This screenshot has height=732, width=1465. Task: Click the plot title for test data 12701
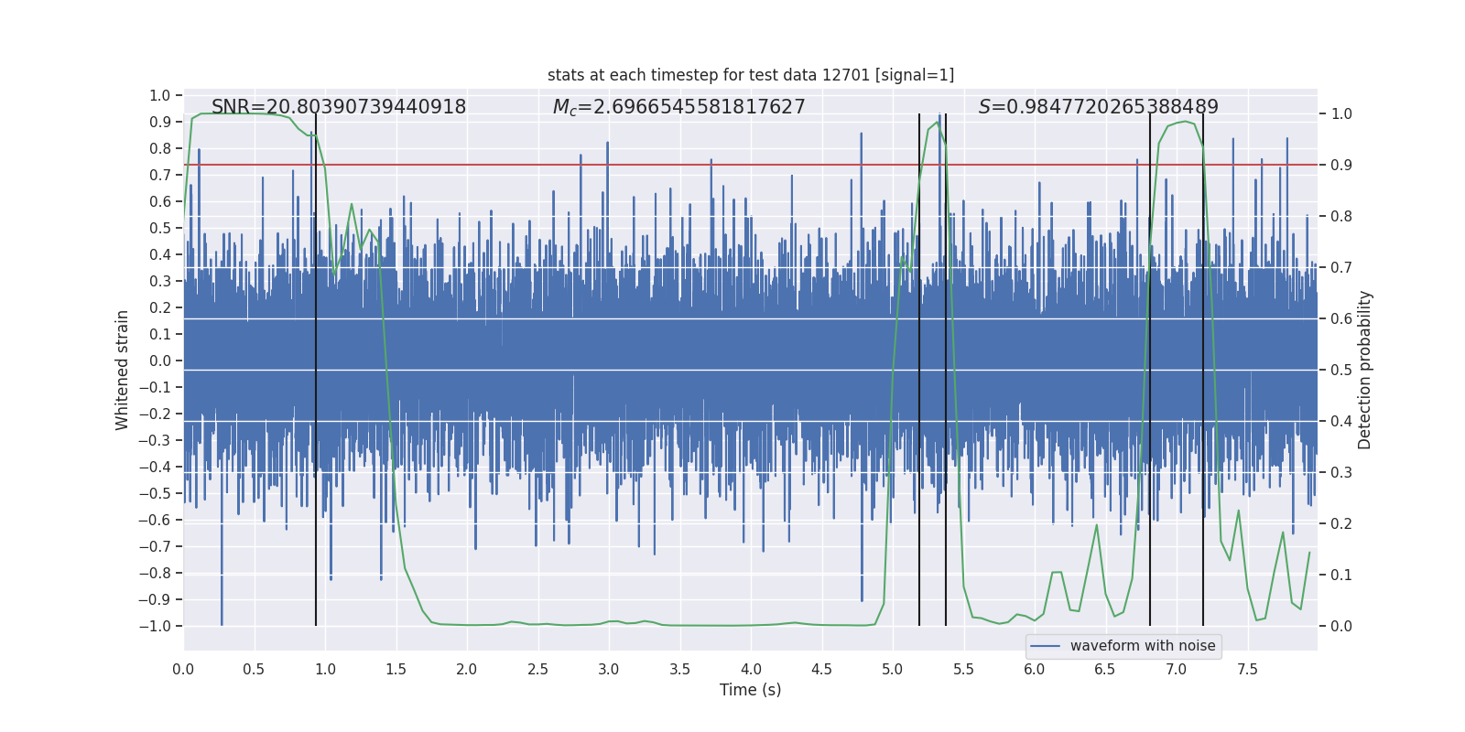coord(751,75)
